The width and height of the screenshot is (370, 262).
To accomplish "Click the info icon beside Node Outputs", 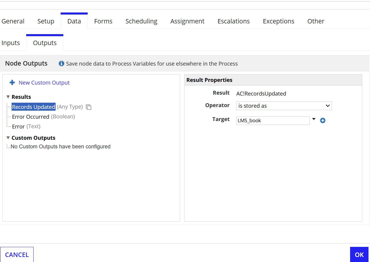I will (62, 63).
